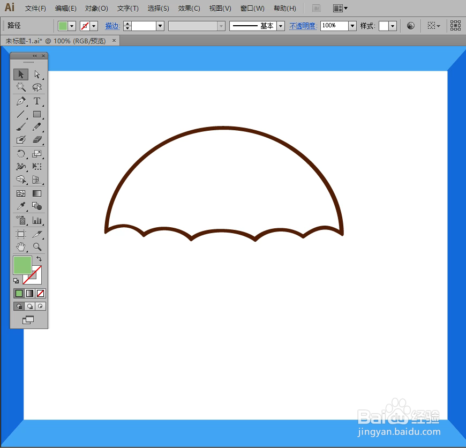Open the 描边 panel link
The width and height of the screenshot is (466, 448).
click(x=112, y=25)
